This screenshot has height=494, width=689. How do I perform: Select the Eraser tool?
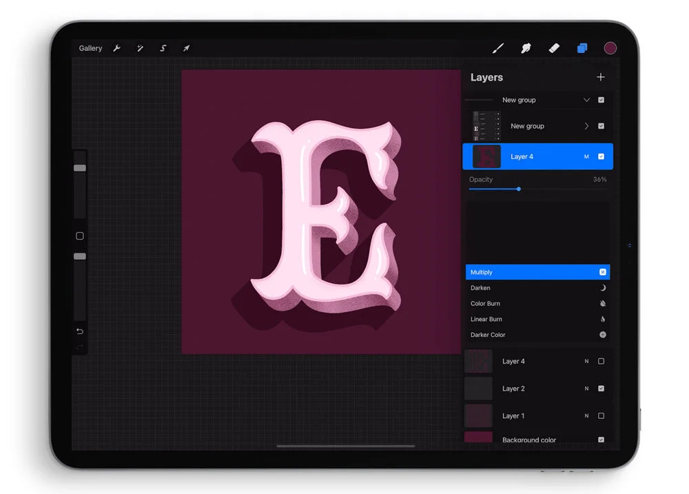point(554,48)
